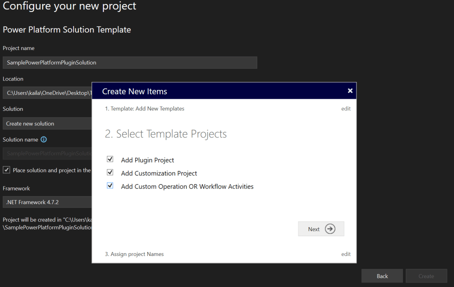The width and height of the screenshot is (454, 287).
Task: Close the Create New Items dialog
Action: (x=350, y=91)
